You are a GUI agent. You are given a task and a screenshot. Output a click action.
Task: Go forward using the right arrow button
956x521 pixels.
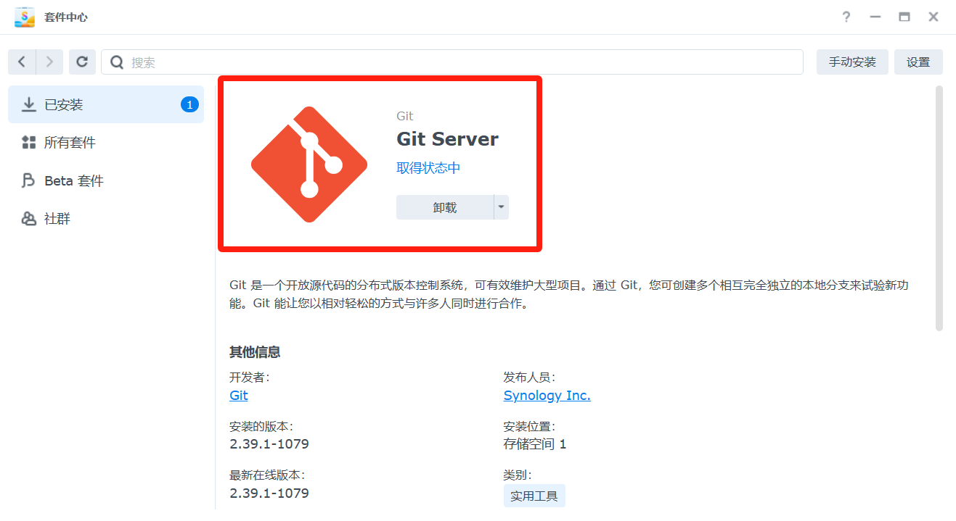coord(49,62)
